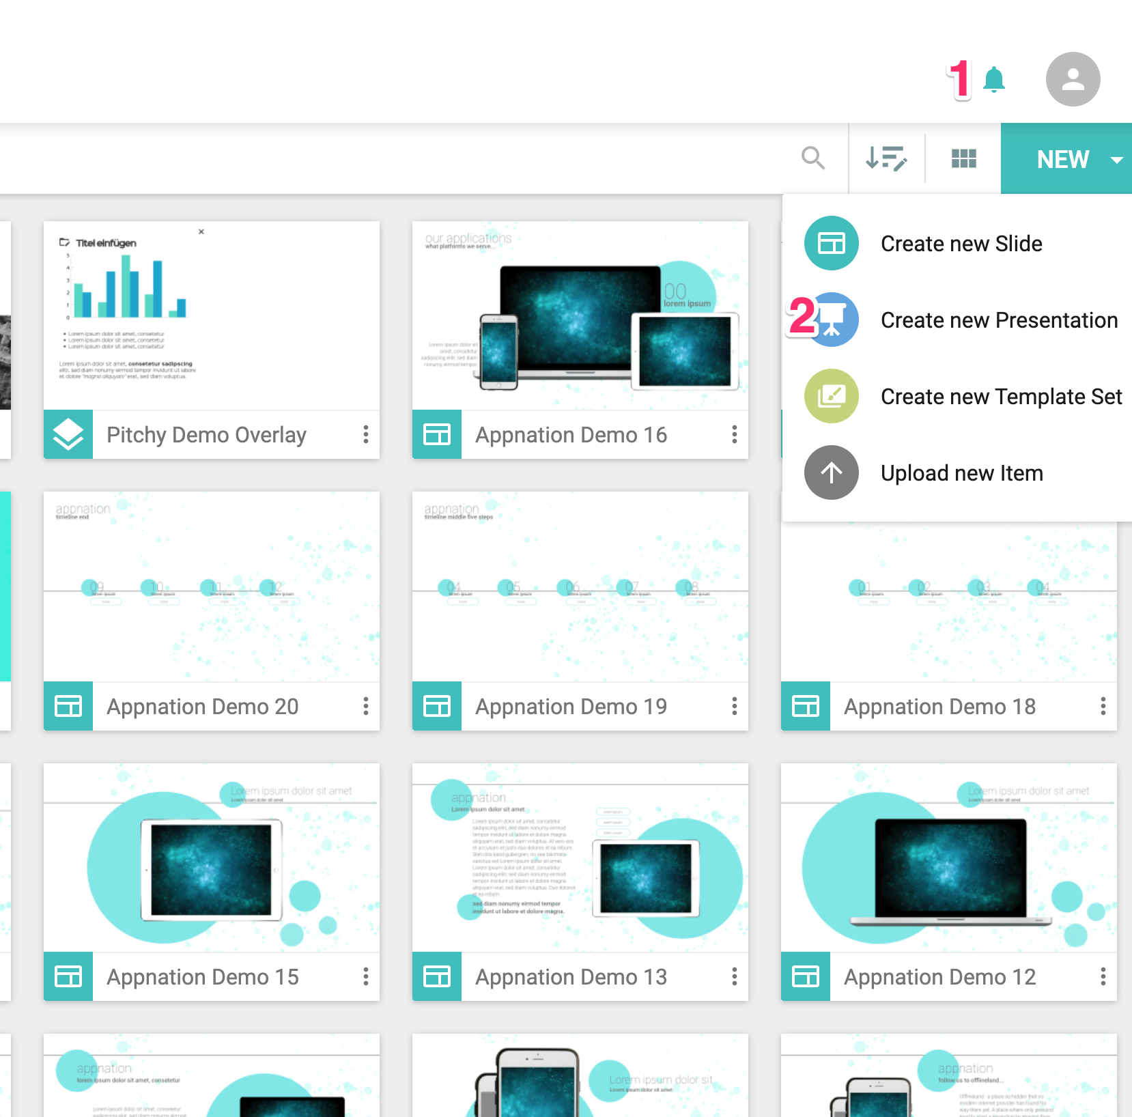Viewport: 1132px width, 1117px height.
Task: Click Appnation Demo 13 title
Action: (571, 977)
